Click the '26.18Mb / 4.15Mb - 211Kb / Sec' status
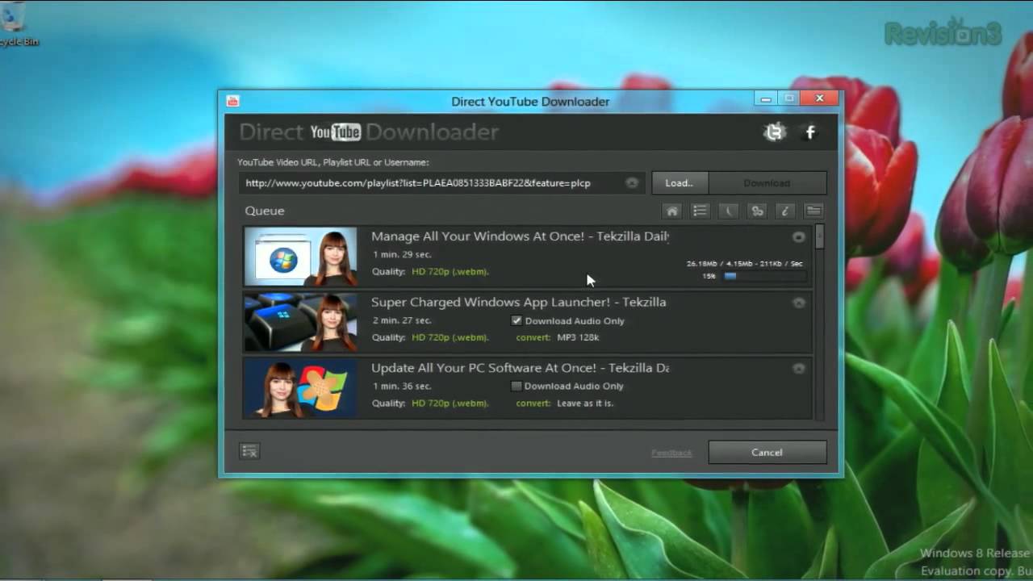The image size is (1033, 581). point(745,264)
